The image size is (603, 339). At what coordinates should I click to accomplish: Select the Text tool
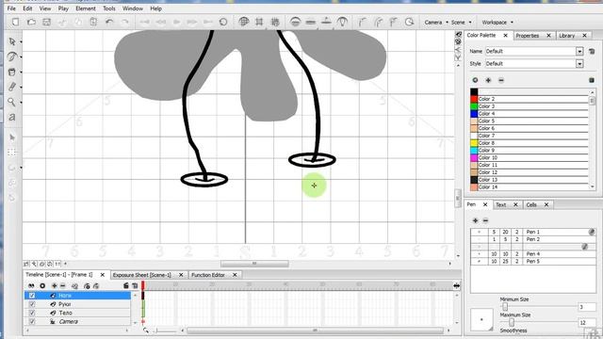[12, 117]
